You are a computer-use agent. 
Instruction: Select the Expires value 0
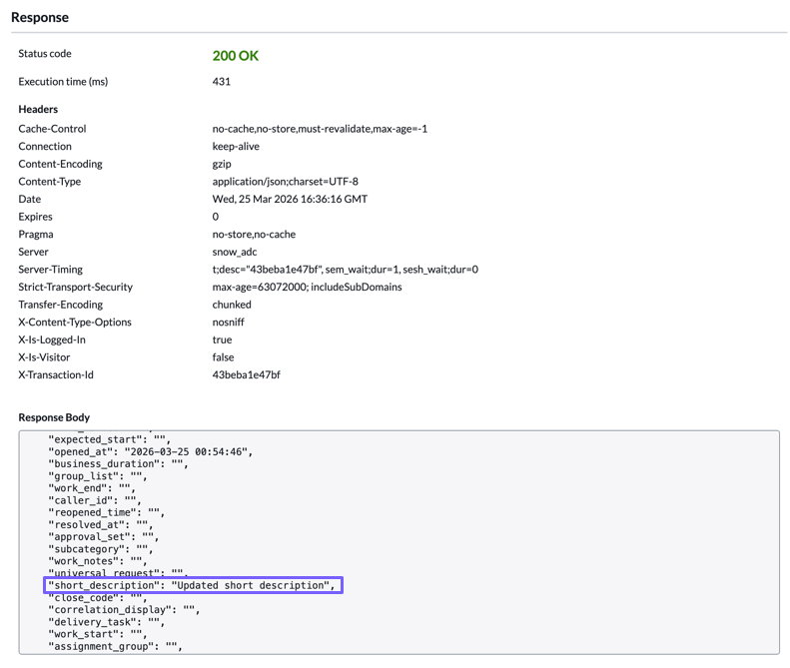point(216,217)
